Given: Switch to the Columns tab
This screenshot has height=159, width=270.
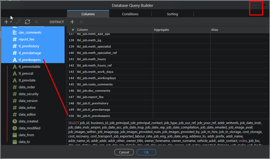Looking at the screenshot, I should click(x=88, y=14).
